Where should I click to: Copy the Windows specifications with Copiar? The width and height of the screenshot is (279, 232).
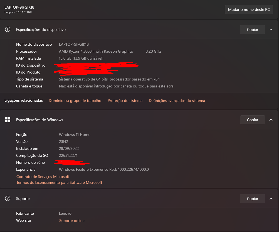click(x=253, y=120)
